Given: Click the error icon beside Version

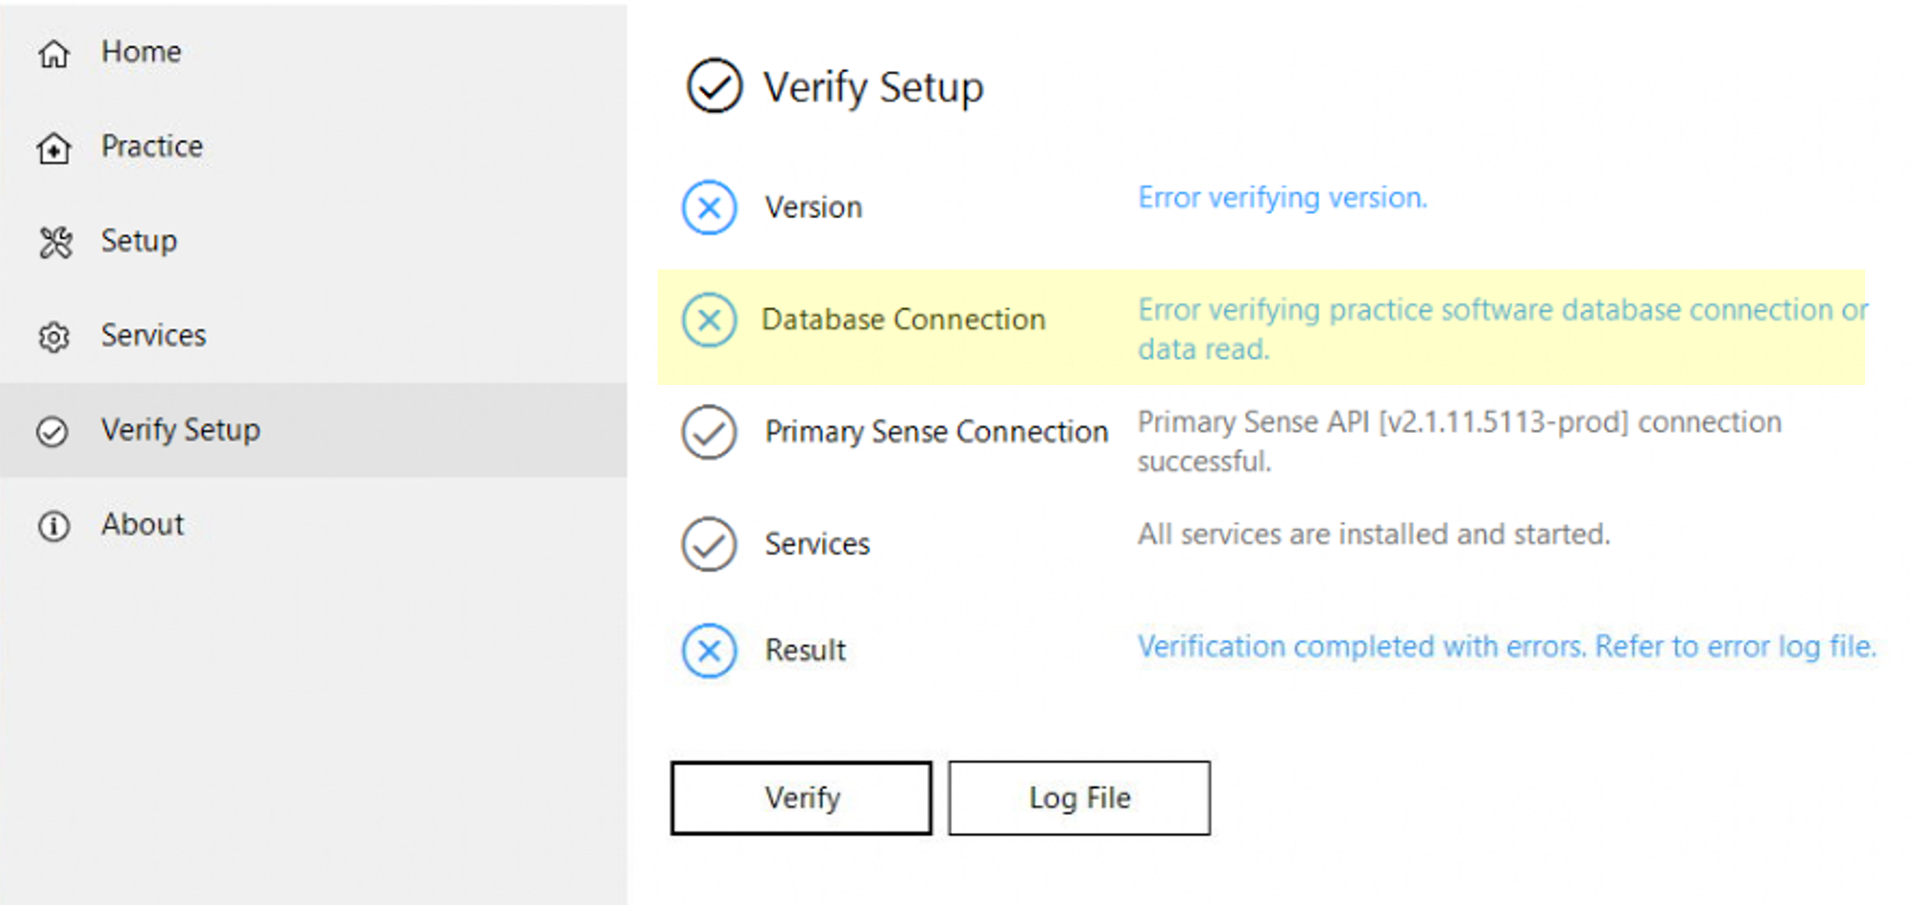Looking at the screenshot, I should (708, 207).
